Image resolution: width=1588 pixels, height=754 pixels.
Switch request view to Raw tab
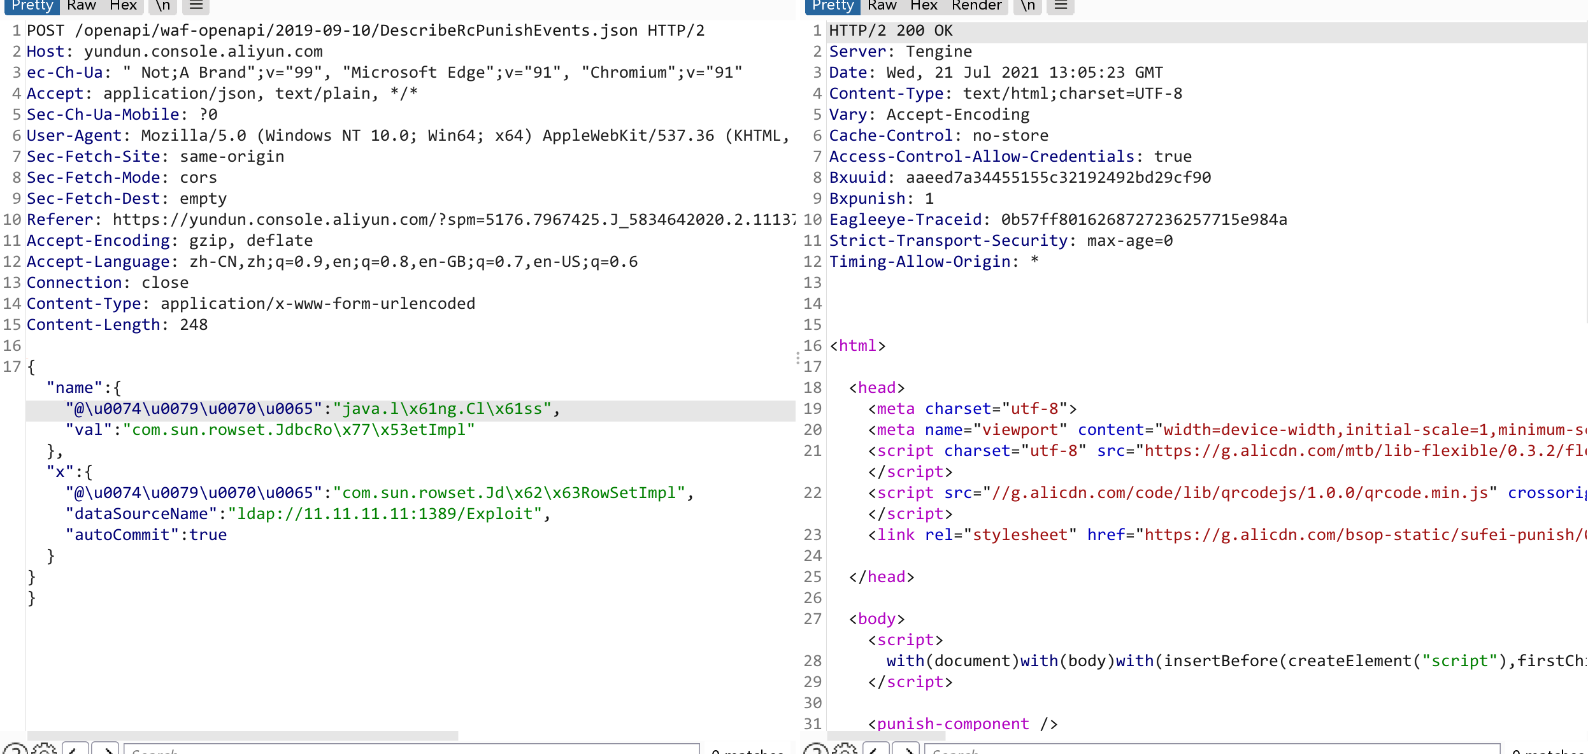82,6
